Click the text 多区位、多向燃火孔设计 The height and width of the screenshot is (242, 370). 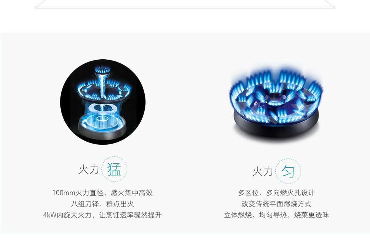point(276,193)
